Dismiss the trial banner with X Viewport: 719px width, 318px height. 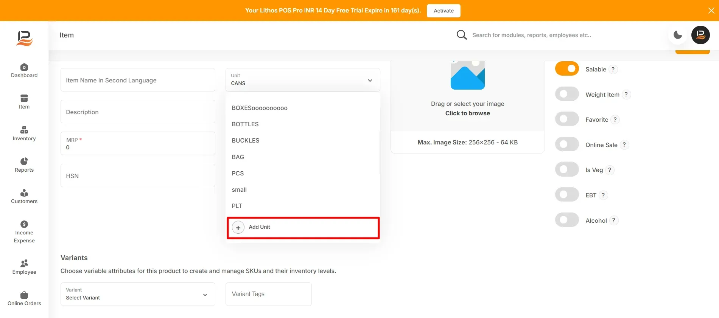coord(711,11)
